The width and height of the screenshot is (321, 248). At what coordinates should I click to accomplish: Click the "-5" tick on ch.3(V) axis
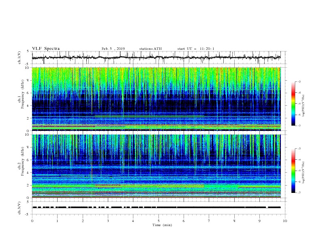click(x=28, y=214)
